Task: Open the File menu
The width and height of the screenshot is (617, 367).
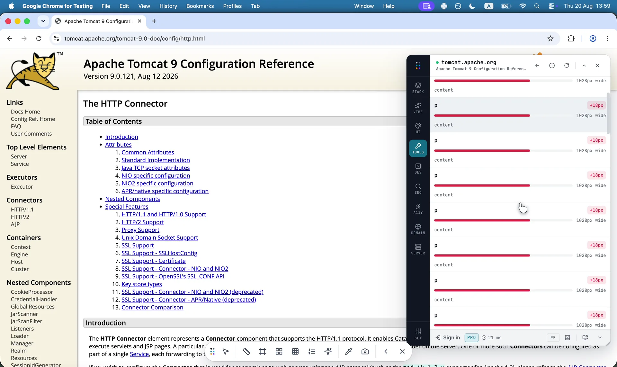Action: pos(106,6)
